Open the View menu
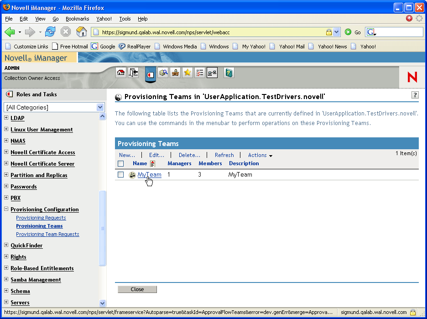Viewport: 427px width, 319px height. pyautogui.click(x=40, y=19)
